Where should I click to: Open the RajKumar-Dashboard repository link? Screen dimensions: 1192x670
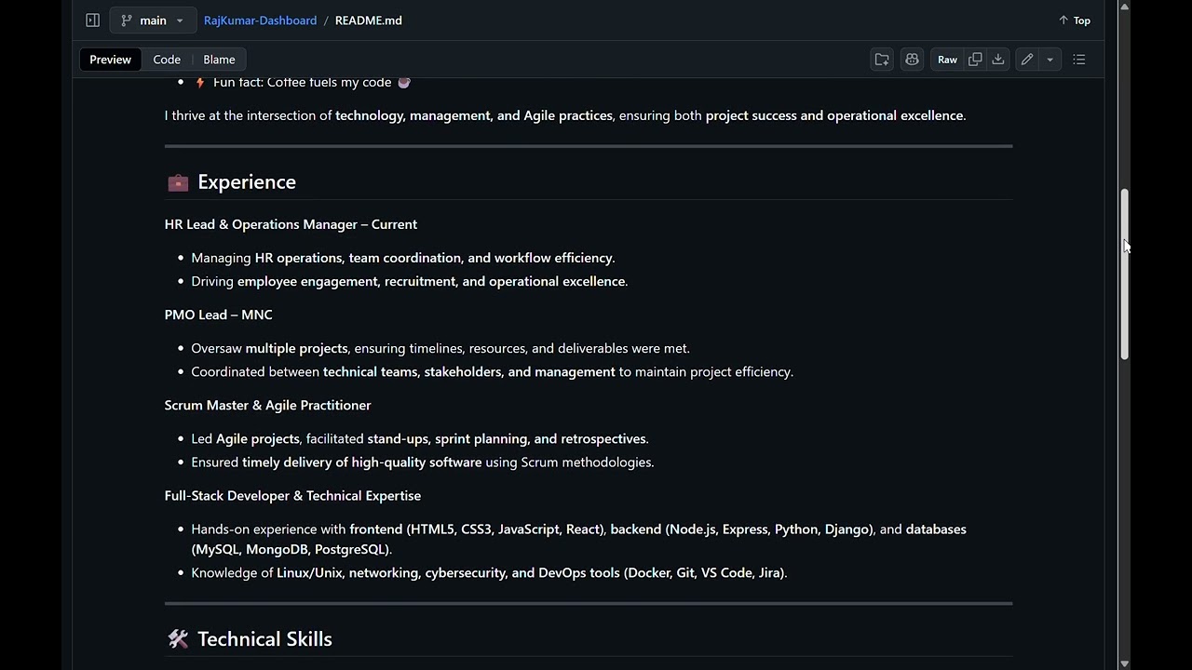point(260,20)
